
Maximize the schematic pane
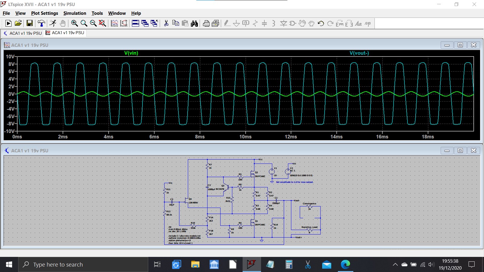click(460, 150)
